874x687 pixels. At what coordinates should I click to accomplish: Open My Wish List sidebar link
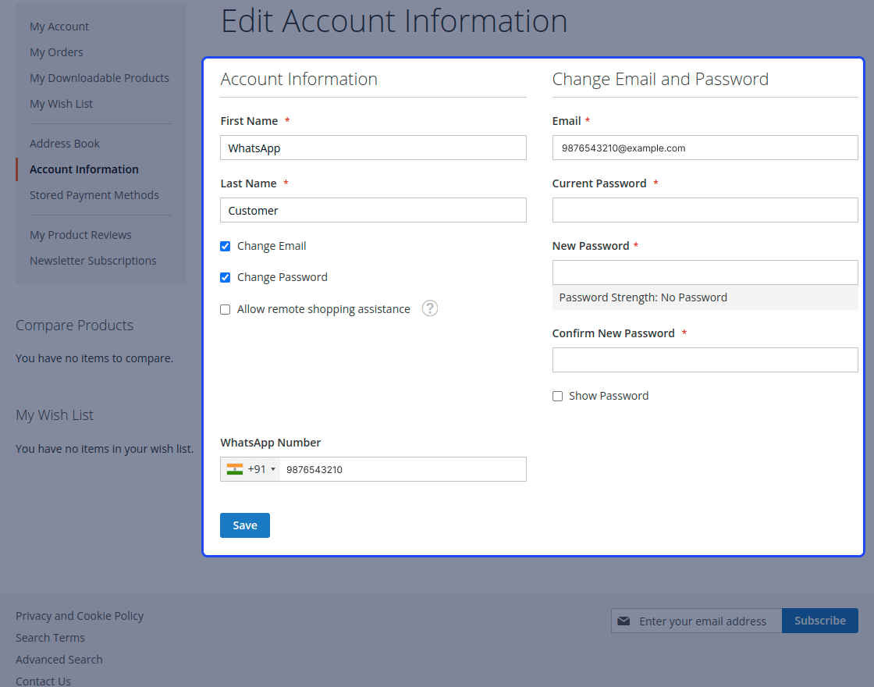pyautogui.click(x=62, y=104)
